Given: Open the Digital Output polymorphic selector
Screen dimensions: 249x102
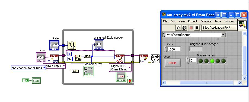Looking at the screenshot, I should [x=54, y=66].
